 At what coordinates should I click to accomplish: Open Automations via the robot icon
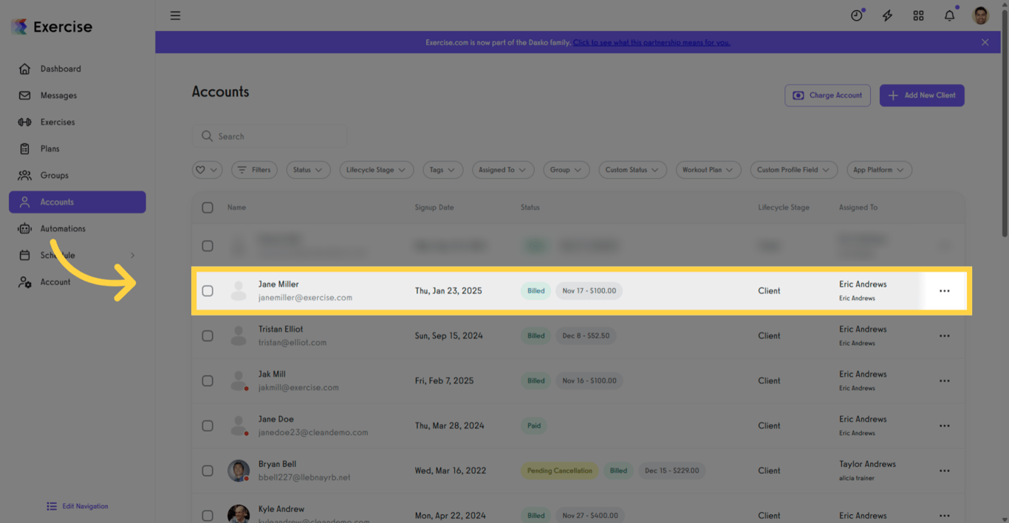coord(26,228)
